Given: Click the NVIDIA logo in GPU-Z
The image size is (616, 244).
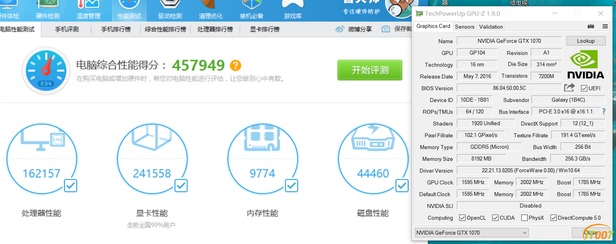Looking at the screenshot, I should (x=586, y=64).
